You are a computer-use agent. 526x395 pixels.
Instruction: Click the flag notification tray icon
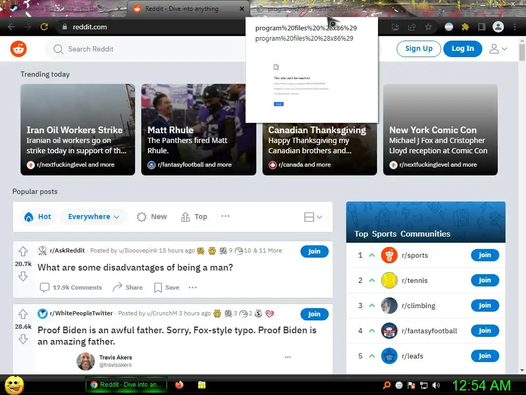coord(411,385)
